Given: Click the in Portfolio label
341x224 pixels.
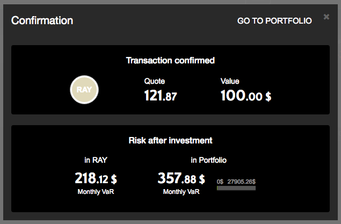Looking at the screenshot, I should point(209,160).
